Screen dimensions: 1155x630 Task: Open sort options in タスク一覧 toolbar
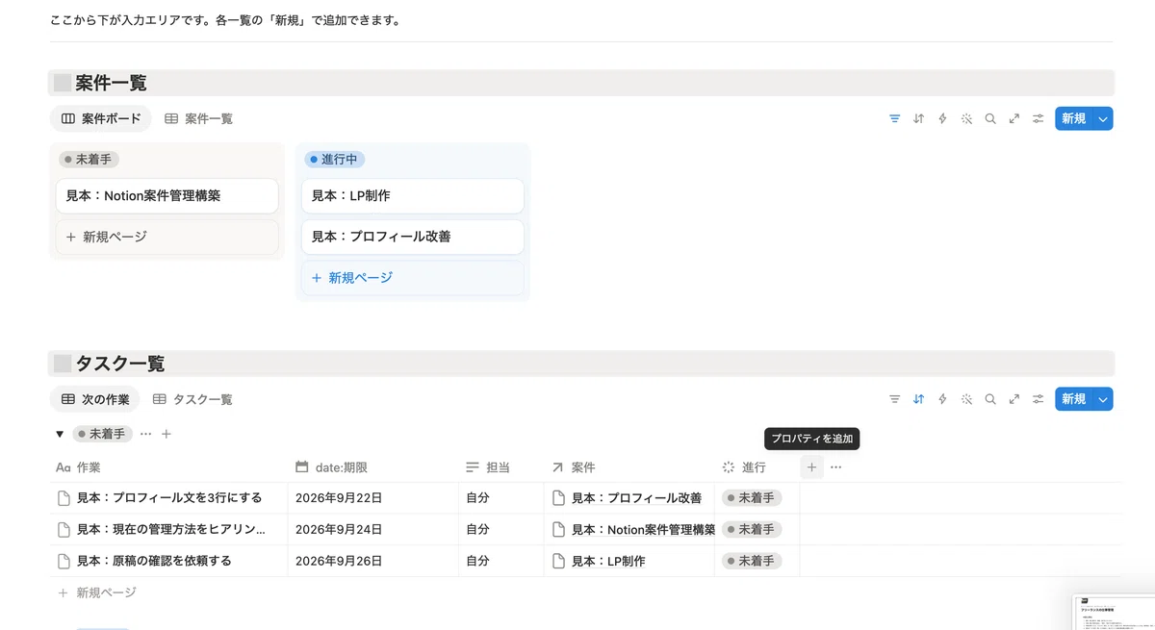(x=918, y=398)
